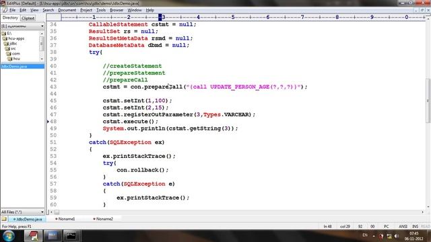Image resolution: width=431 pixels, height=242 pixels.
Task: Click the MDI document restore button in menu bar
Action: pyautogui.click(x=422, y=10)
